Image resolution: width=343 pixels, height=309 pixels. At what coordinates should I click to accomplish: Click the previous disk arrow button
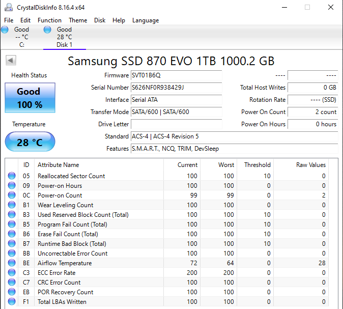[11, 60]
